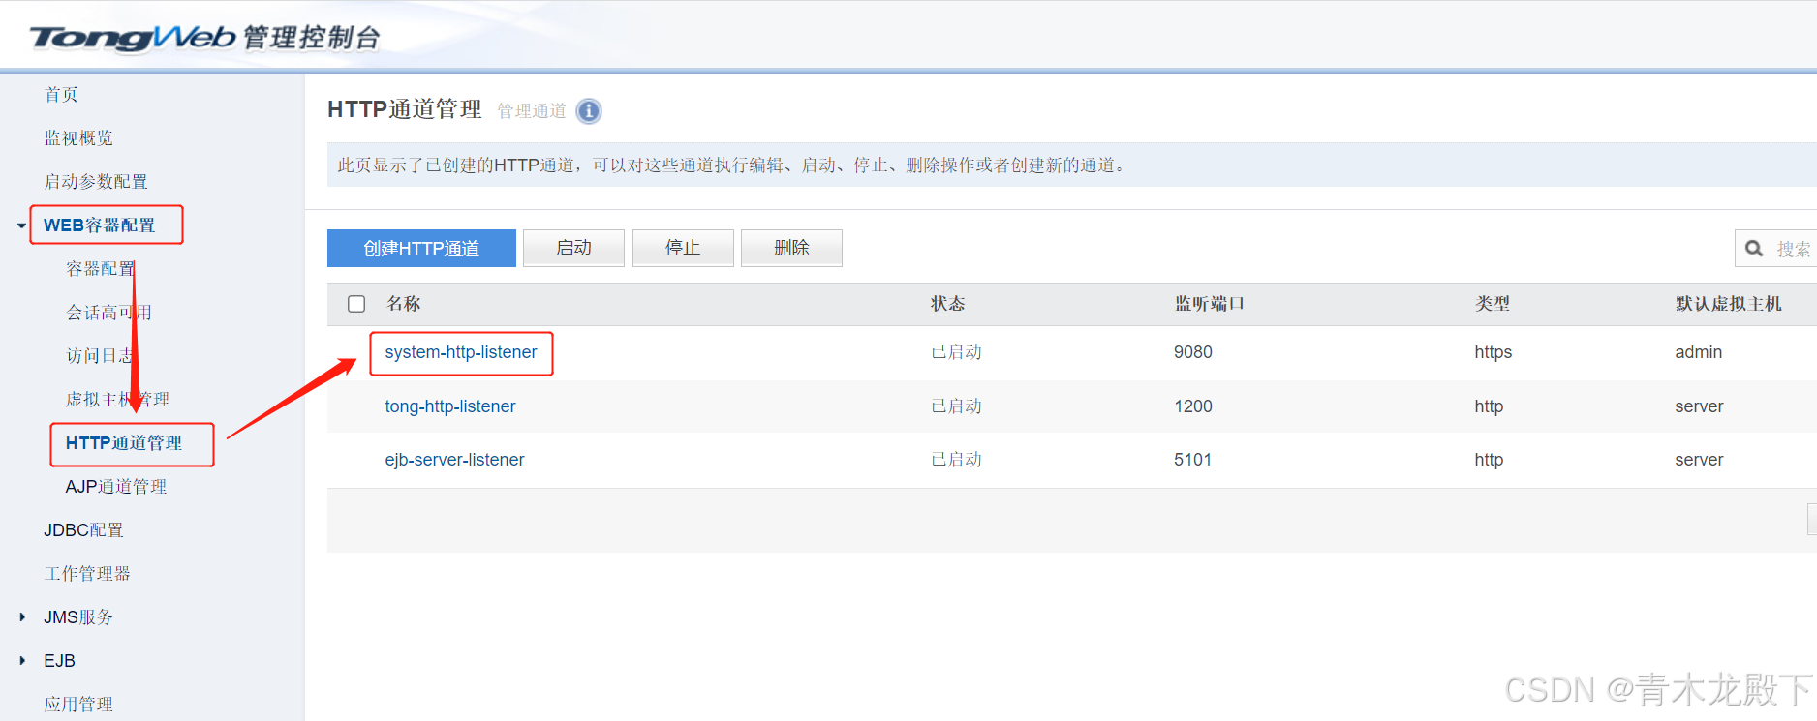Click 已启动 status in ejb-server-listener row

(956, 460)
